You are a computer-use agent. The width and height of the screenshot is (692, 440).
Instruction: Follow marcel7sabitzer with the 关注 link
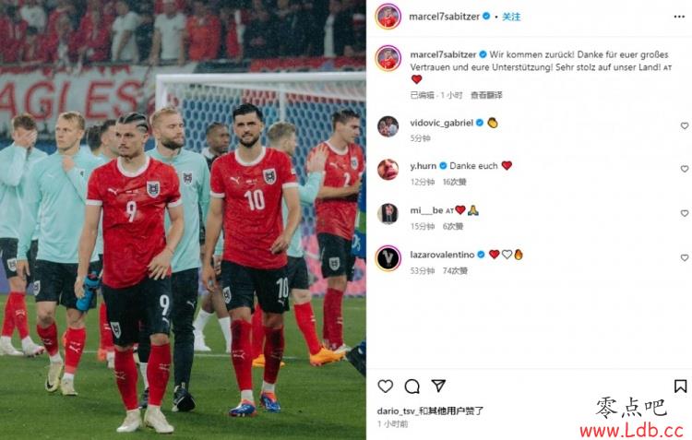pos(511,17)
